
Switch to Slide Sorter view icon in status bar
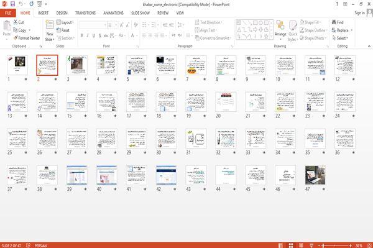click(x=291, y=246)
